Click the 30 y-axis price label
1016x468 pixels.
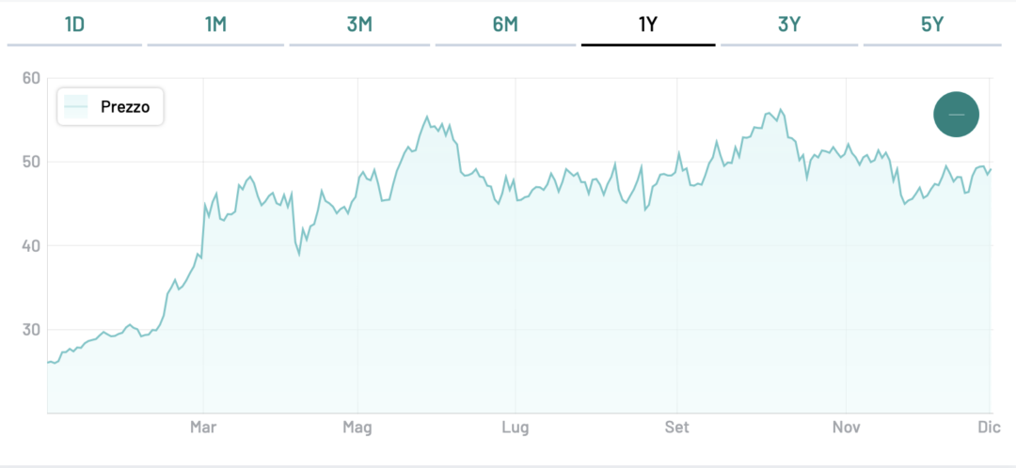(x=30, y=329)
